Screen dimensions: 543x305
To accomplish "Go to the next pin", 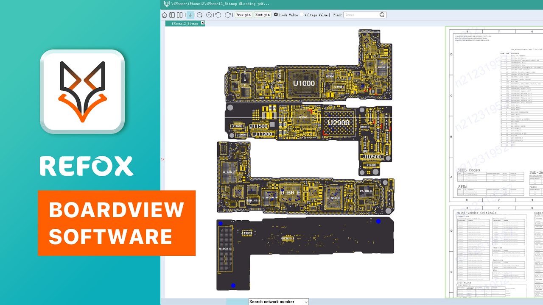I will pos(262,15).
